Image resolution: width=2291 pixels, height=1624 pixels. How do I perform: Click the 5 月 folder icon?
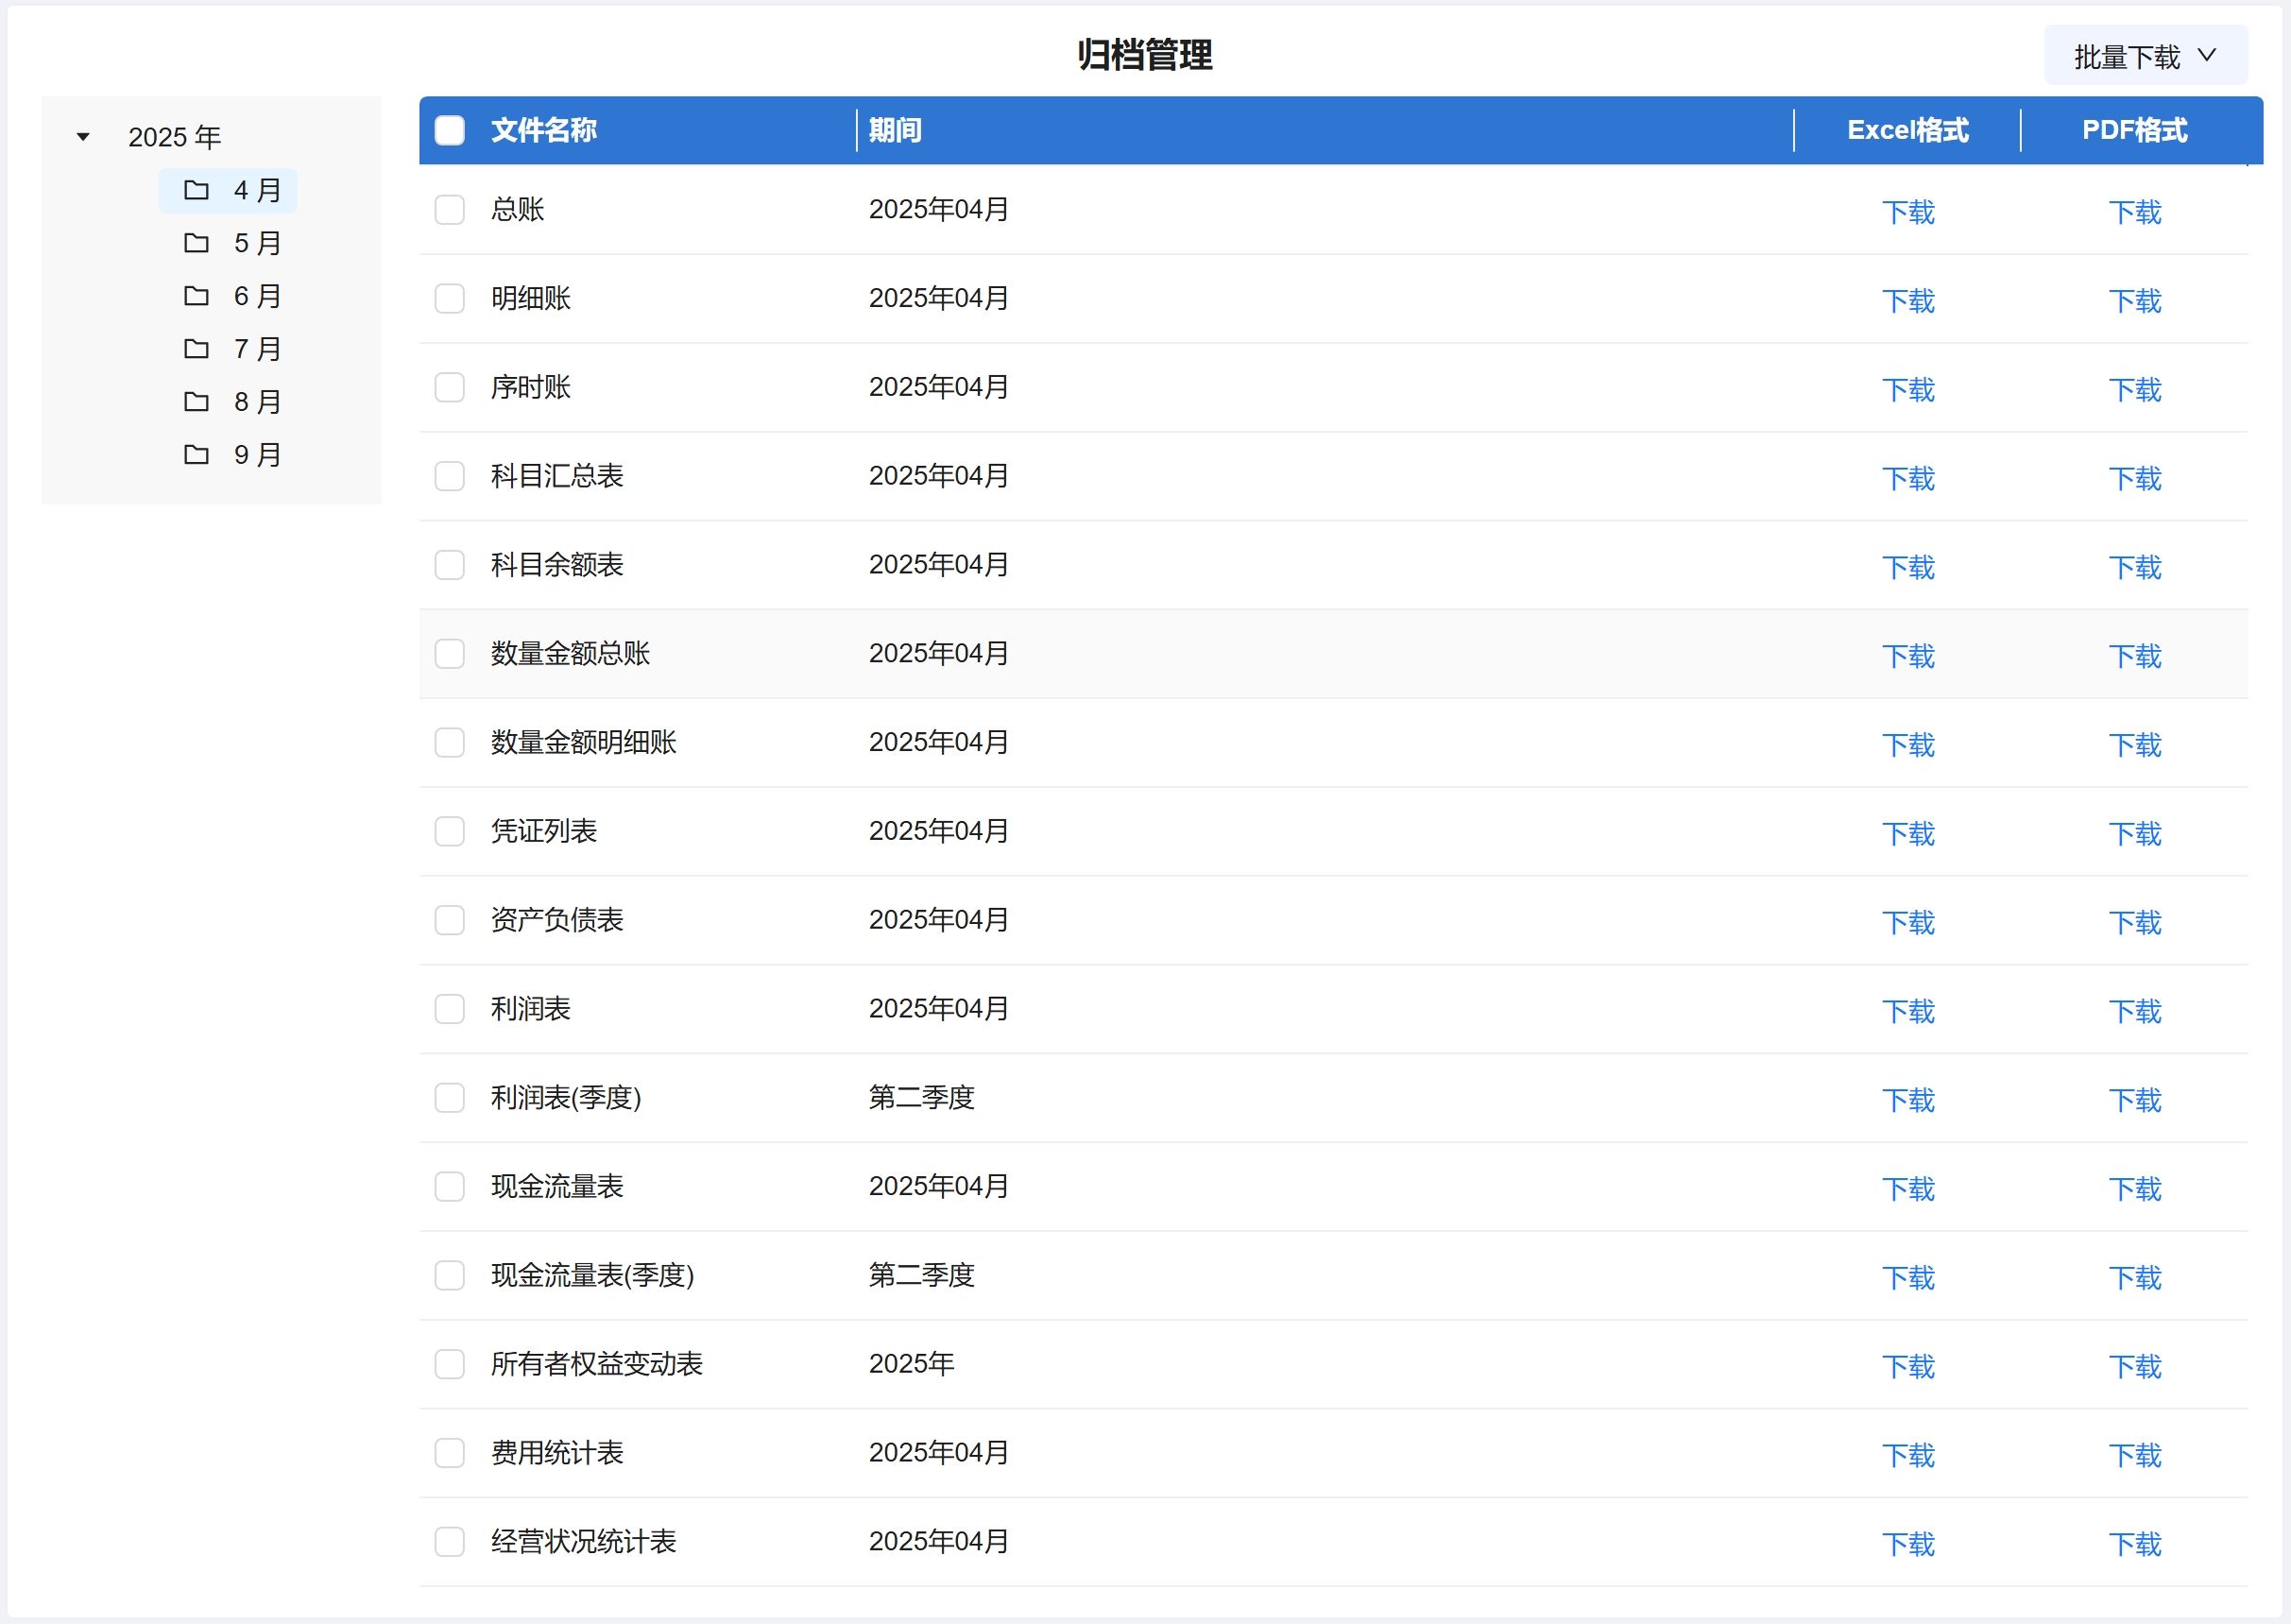(196, 243)
